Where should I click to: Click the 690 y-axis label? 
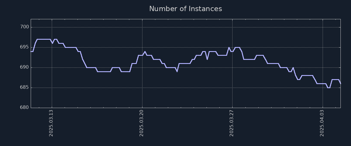tap(25, 67)
